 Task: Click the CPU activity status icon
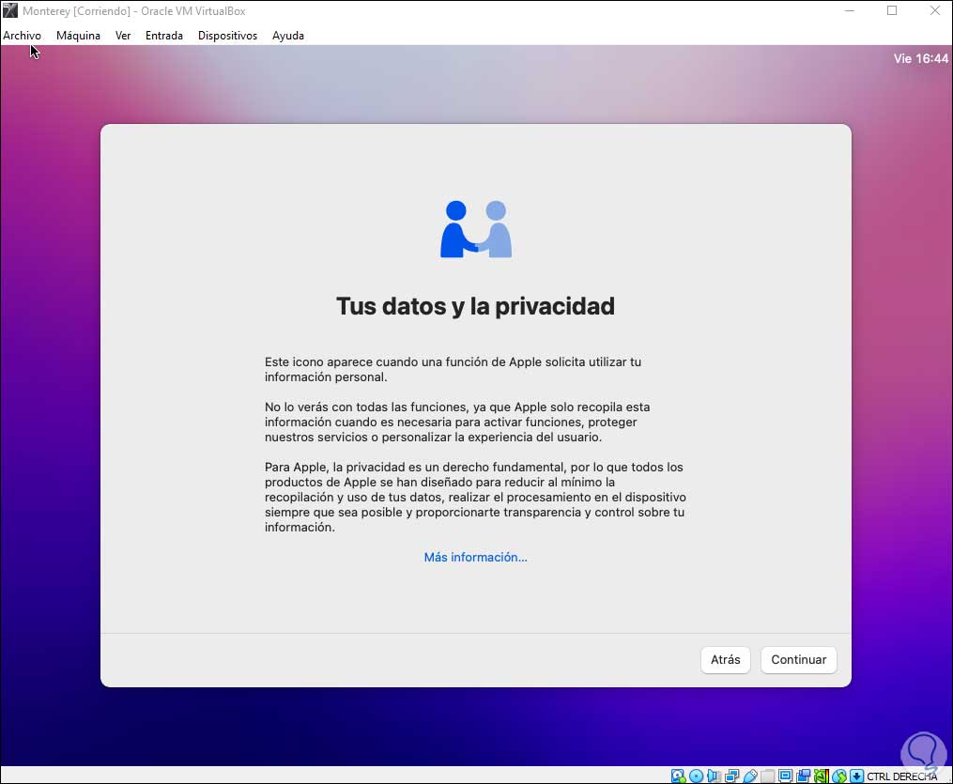pyautogui.click(x=822, y=776)
